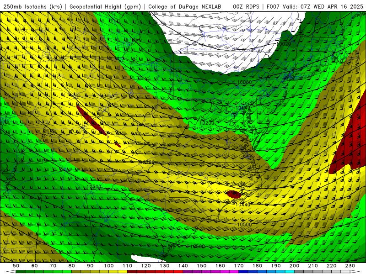Click the 100 kt color bar label
366x274 pixels.
point(109,266)
